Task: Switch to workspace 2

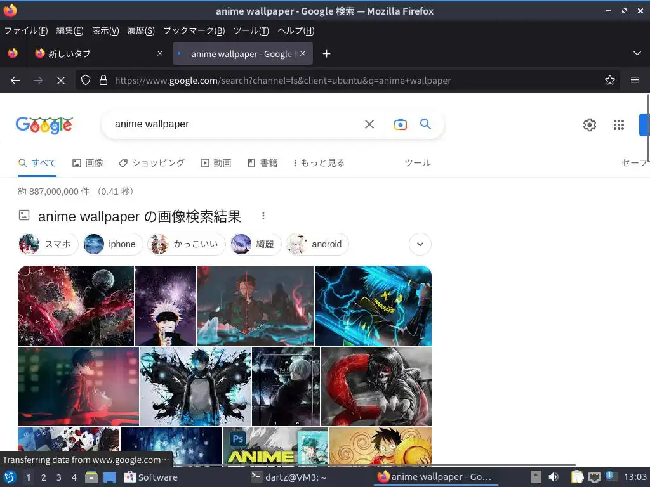Action: [44, 477]
